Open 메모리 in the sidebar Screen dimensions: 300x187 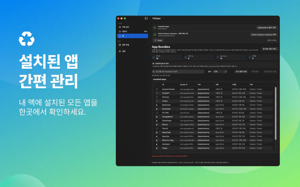(133, 32)
